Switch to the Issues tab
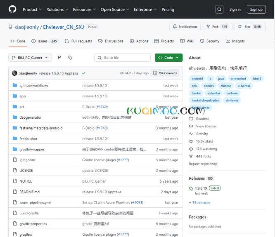The width and height of the screenshot is (275, 237). pyautogui.click(x=45, y=41)
